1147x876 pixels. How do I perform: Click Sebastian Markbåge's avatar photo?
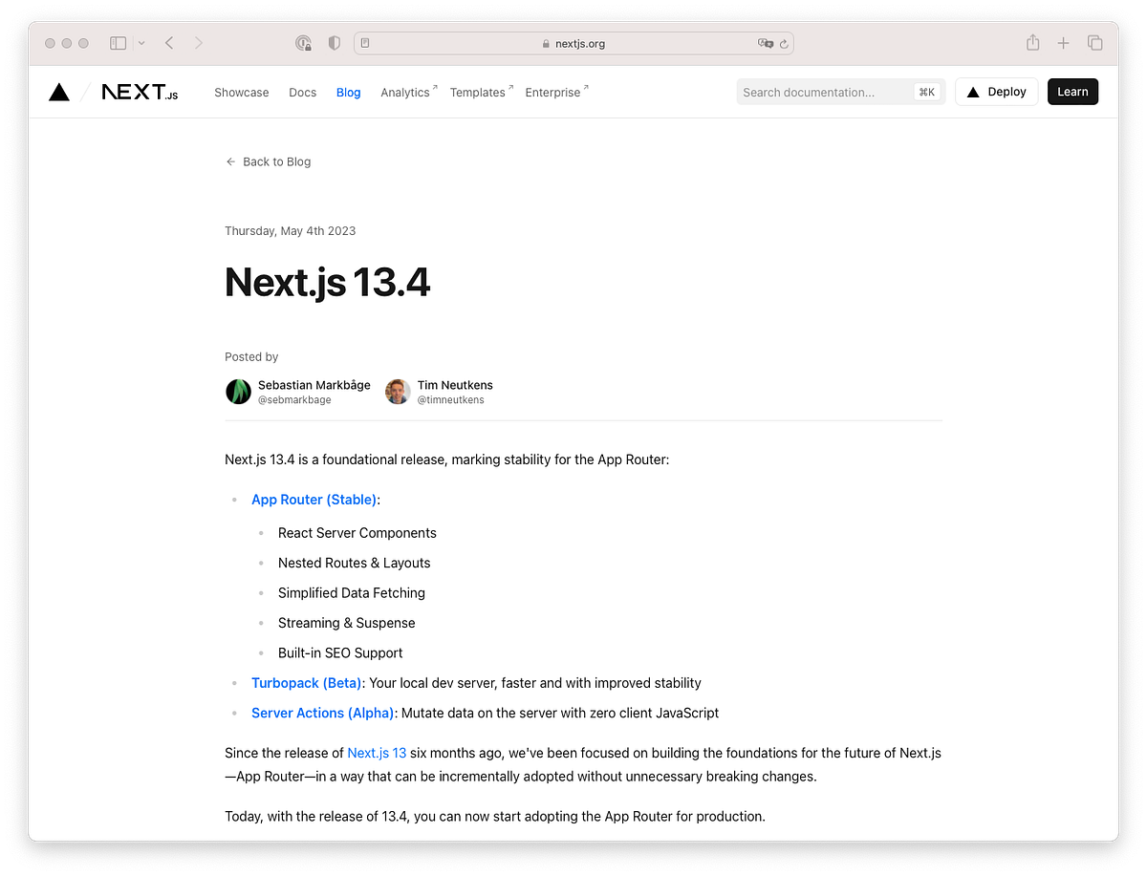pos(238,392)
